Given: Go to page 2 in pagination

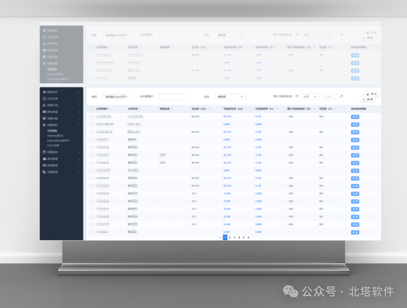Looking at the screenshot, I should [x=230, y=238].
